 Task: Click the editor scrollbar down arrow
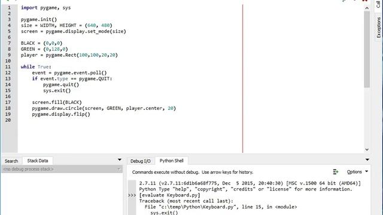367,149
